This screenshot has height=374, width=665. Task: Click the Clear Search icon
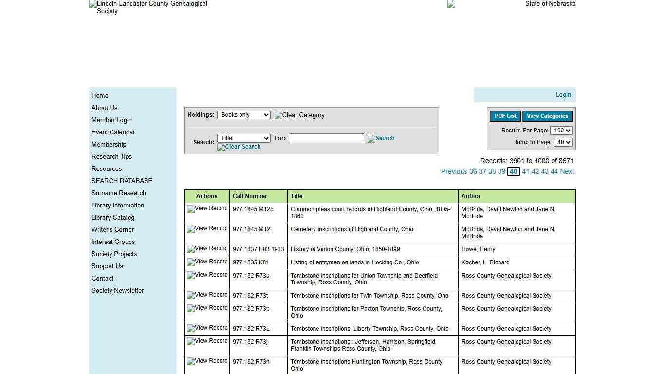click(x=239, y=147)
